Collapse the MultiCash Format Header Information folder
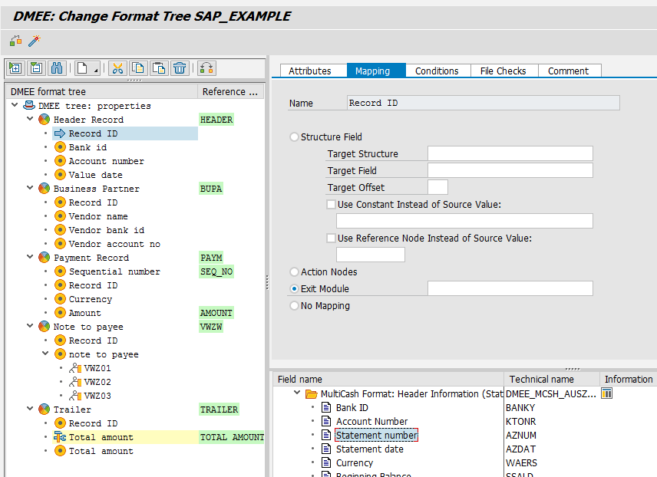The width and height of the screenshot is (657, 477). 296,393
